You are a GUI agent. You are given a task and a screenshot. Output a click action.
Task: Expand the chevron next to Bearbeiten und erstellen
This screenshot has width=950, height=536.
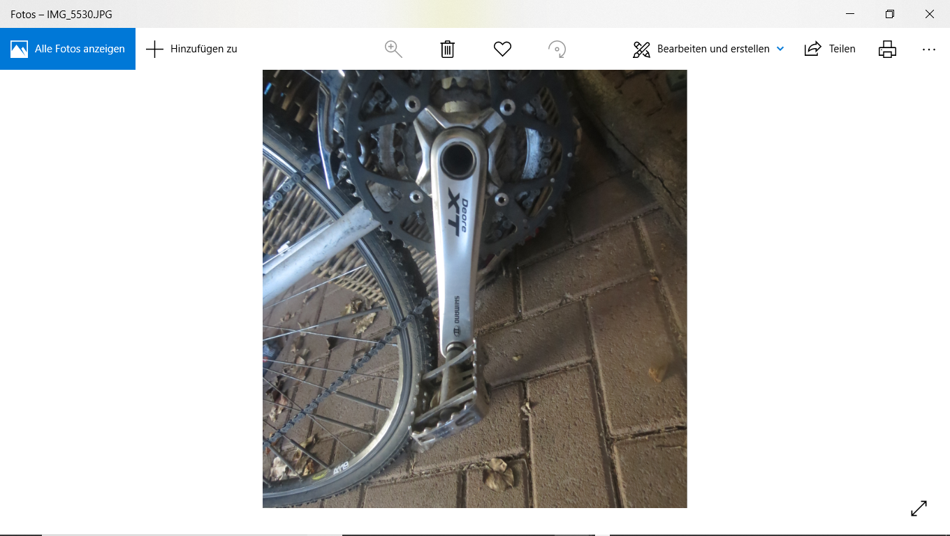click(x=780, y=49)
